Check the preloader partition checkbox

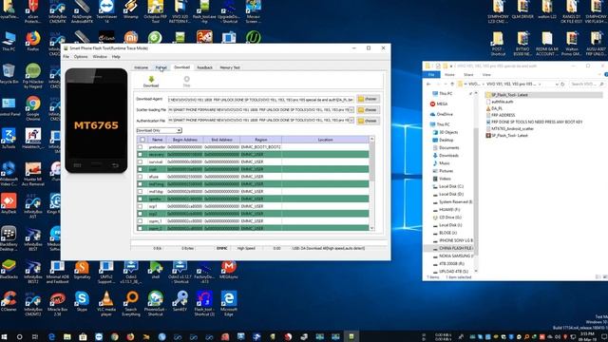(x=140, y=147)
